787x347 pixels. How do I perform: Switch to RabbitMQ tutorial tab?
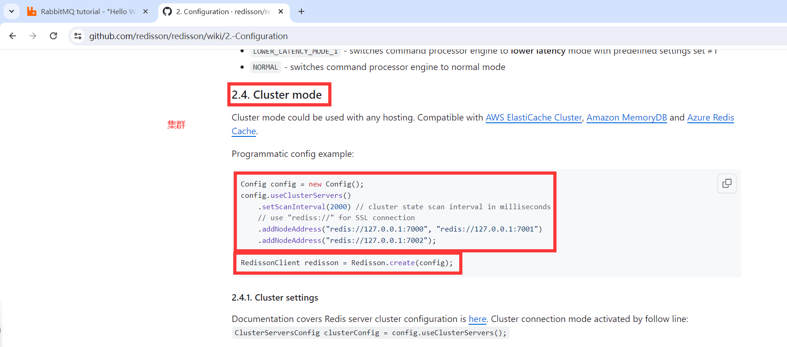(x=88, y=11)
